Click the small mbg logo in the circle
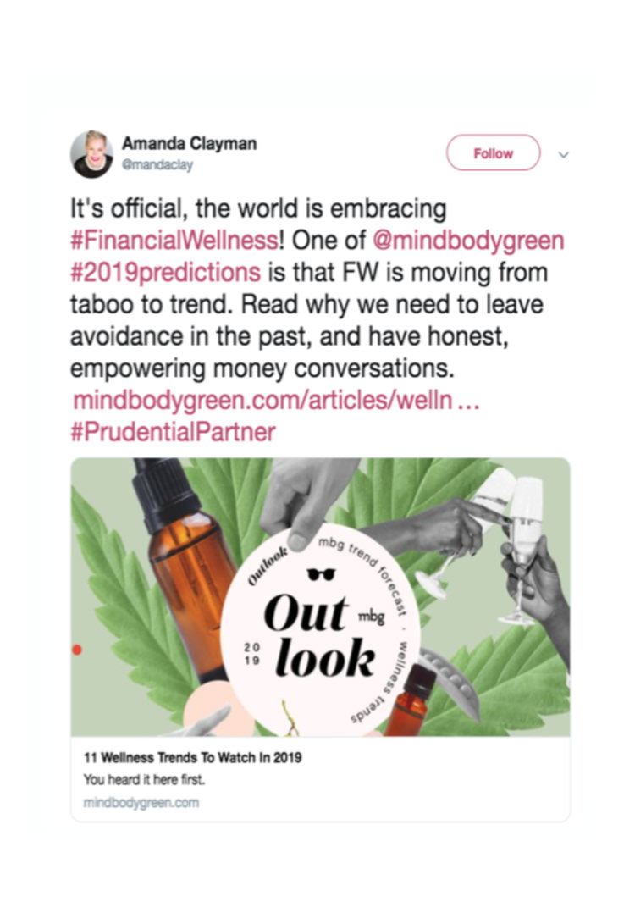Screen dimensions: 635x902 [x=371, y=617]
